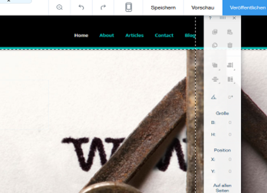Viewport: 267px width, 193px height.
Task: Redo the last action
Action: point(103,7)
